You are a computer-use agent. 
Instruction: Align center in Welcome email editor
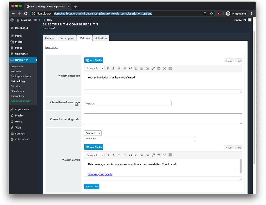coord(142,155)
